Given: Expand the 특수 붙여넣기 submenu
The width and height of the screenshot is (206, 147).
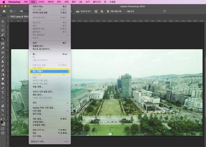Looking at the screenshot, I should coord(50,35).
